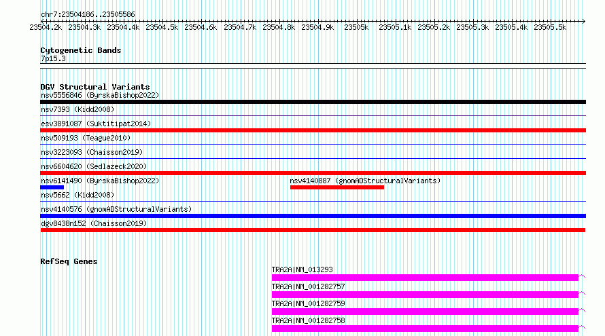Viewport: 605px width, 336px height.
Task: Select nsv4140887 (gnomADStructuralVariants) label
Action: pos(365,181)
